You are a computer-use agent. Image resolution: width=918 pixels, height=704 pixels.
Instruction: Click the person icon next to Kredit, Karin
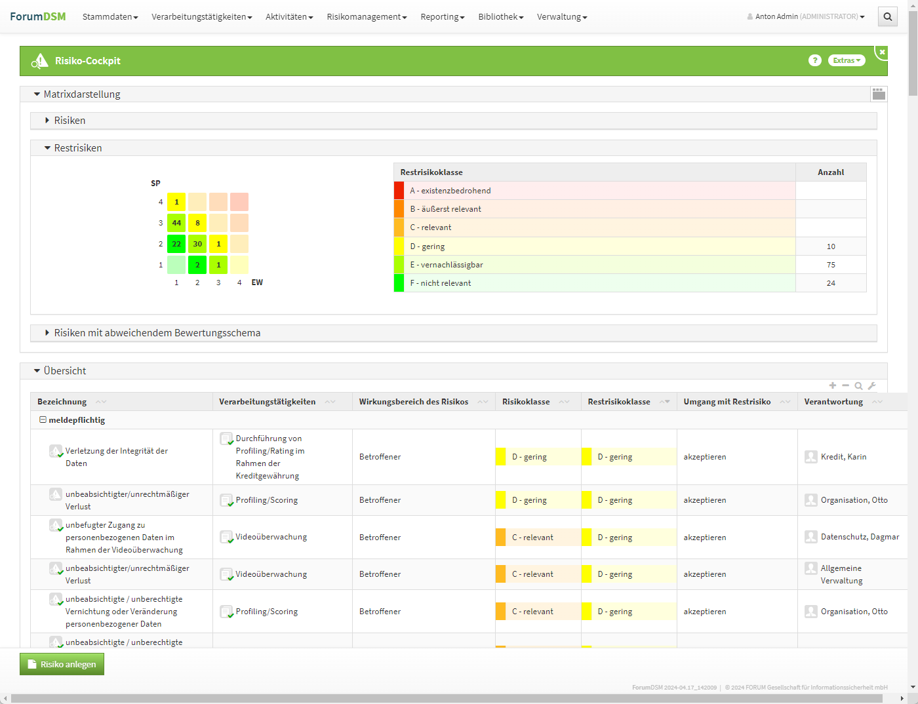(x=811, y=457)
